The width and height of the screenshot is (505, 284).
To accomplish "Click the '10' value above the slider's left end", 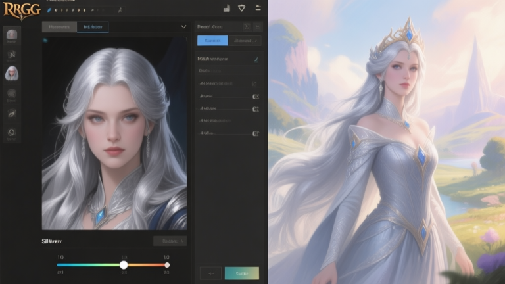I will click(x=60, y=257).
